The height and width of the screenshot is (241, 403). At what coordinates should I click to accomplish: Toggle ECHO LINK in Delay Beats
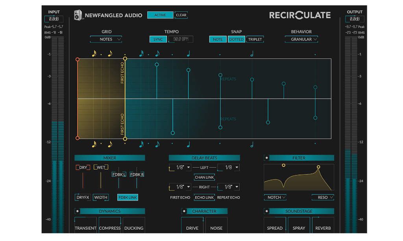point(204,197)
